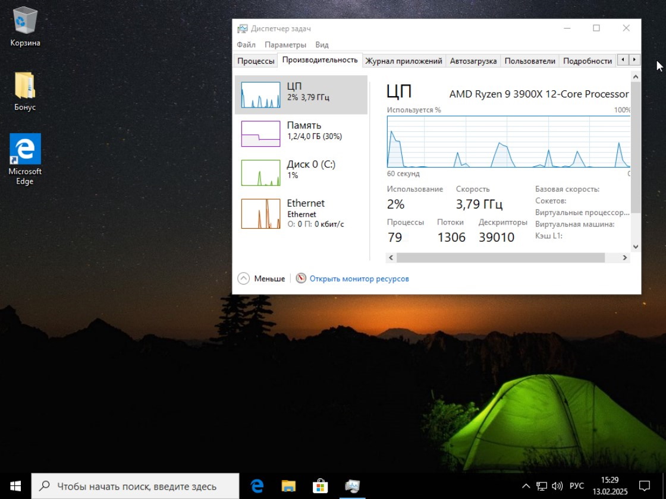Select the Ethernet graph in sidebar
This screenshot has height=499, width=666.
261,213
